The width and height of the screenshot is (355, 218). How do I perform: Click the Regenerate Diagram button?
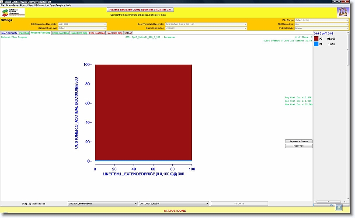pos(299,141)
